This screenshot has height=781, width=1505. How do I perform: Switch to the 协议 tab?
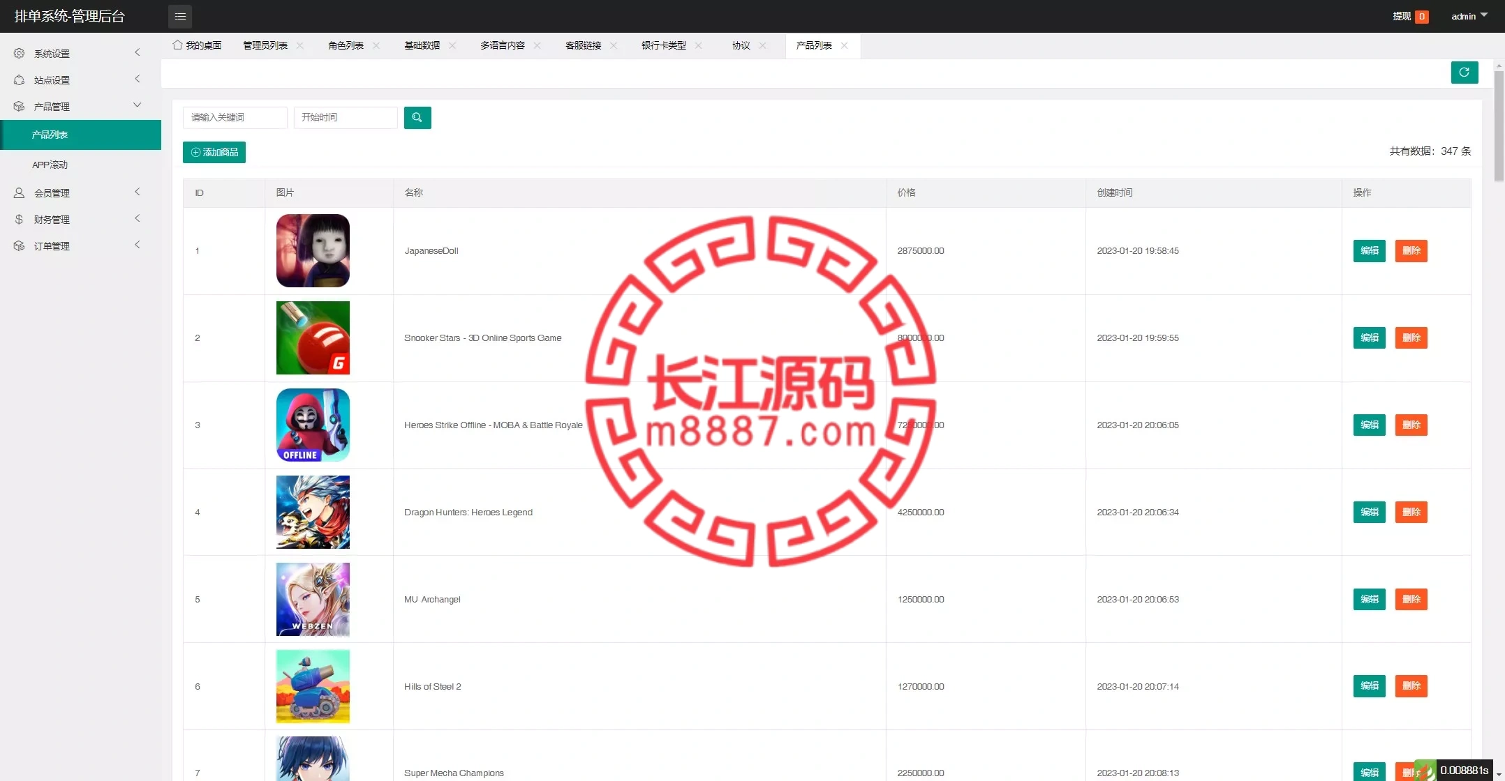(741, 45)
